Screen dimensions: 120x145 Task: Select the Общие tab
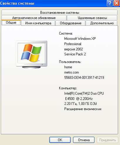(11, 23)
